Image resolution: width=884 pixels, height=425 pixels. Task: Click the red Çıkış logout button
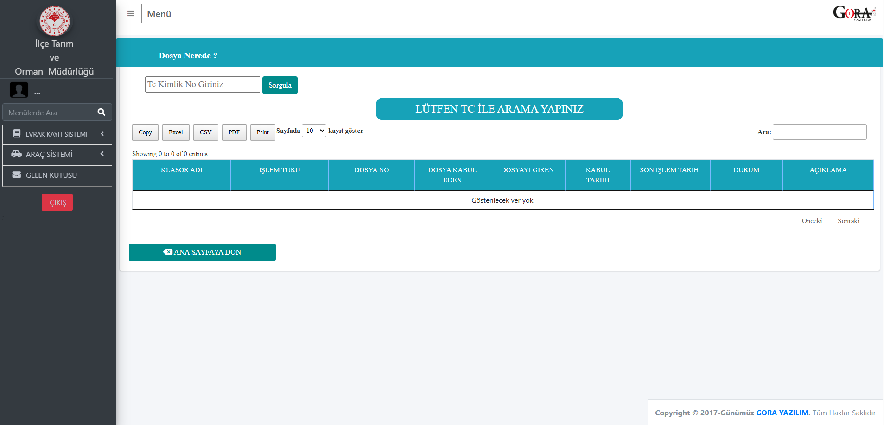(57, 203)
